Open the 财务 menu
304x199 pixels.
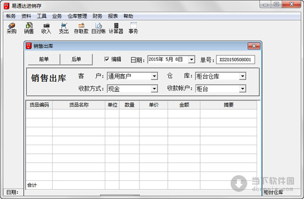click(97, 16)
